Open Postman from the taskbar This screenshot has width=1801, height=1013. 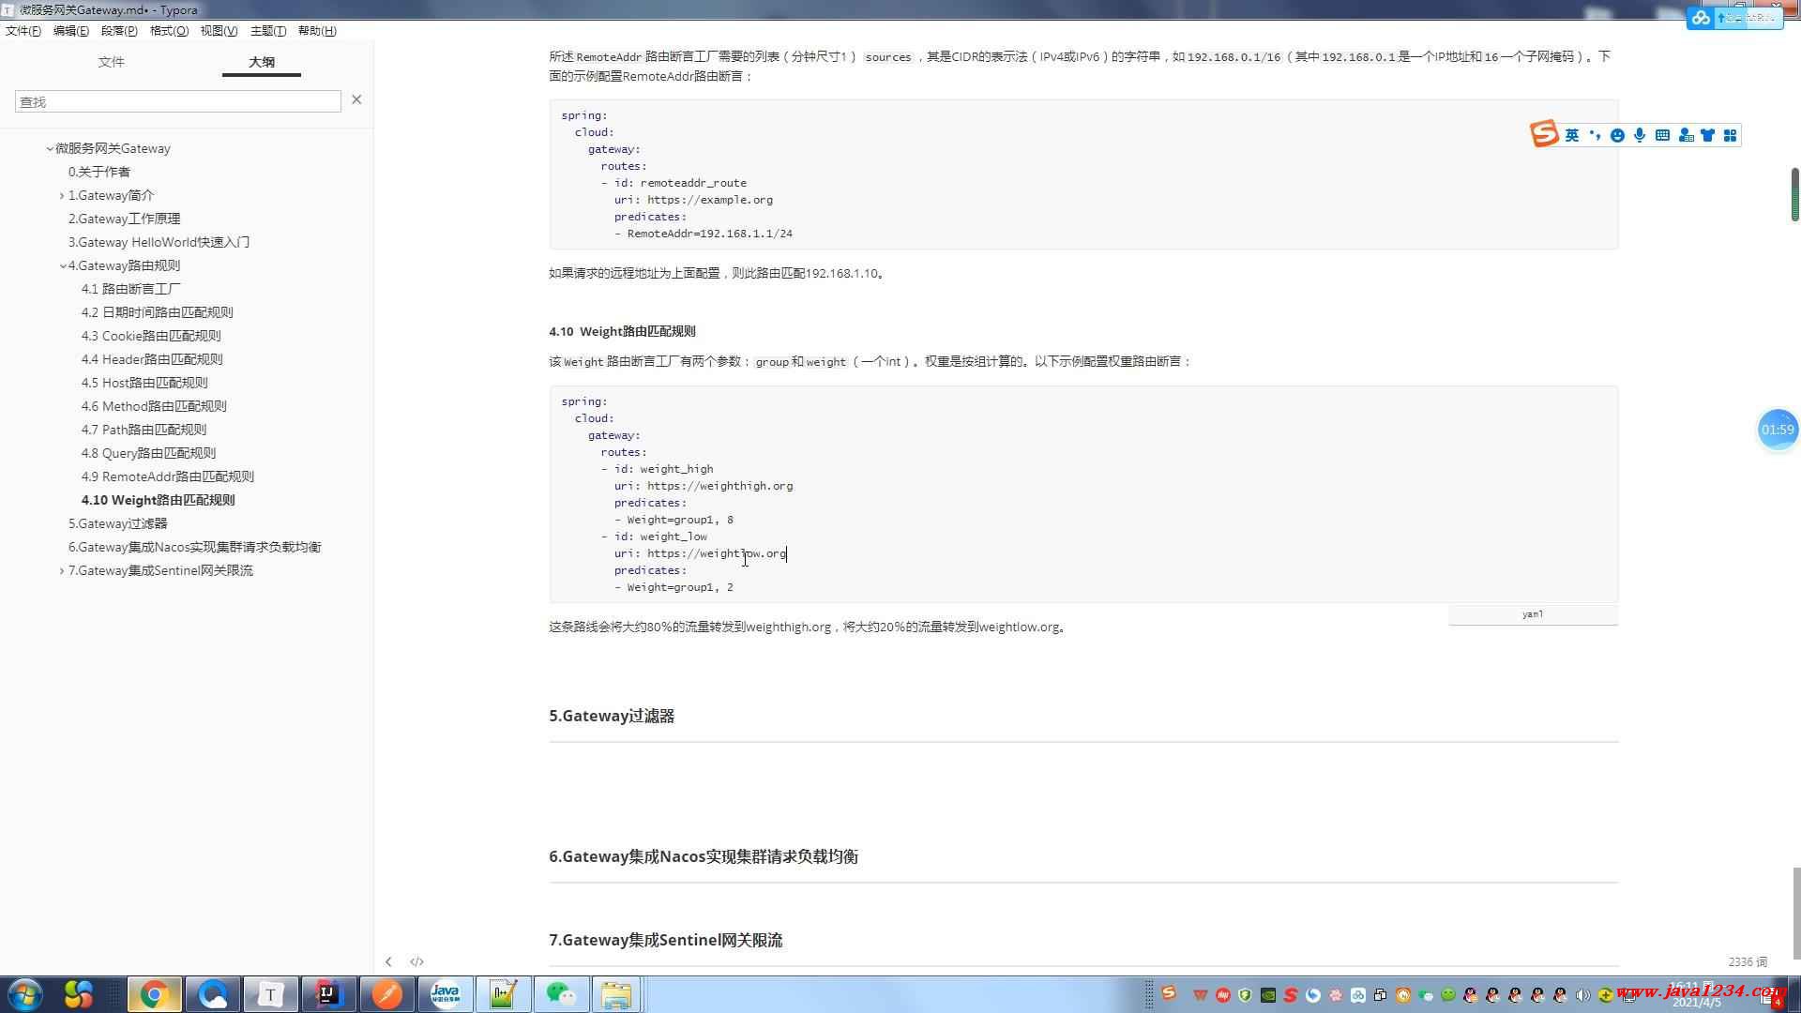[x=386, y=994]
